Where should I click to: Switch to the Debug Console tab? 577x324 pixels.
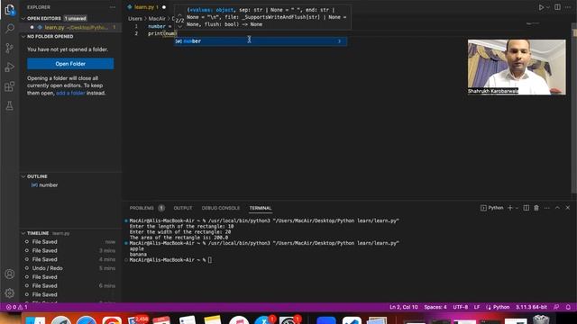tap(220, 208)
